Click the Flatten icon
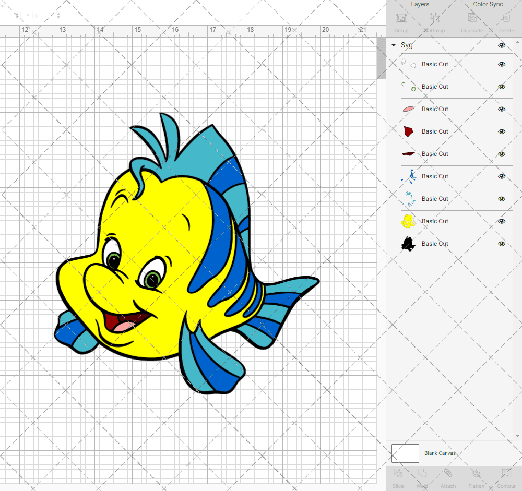The width and height of the screenshot is (522, 491). tap(477, 473)
